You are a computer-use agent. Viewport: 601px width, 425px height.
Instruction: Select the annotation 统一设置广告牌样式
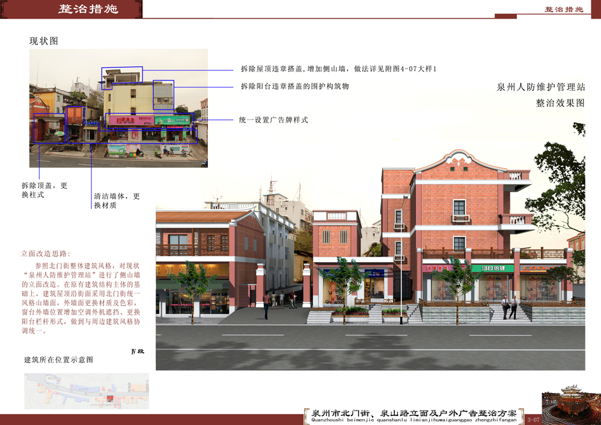click(x=273, y=120)
